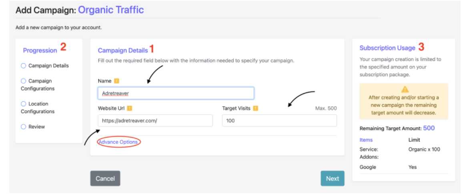Image resolution: width=469 pixels, height=194 pixels.
Task: Focus the Name input field
Action: (x=176, y=93)
